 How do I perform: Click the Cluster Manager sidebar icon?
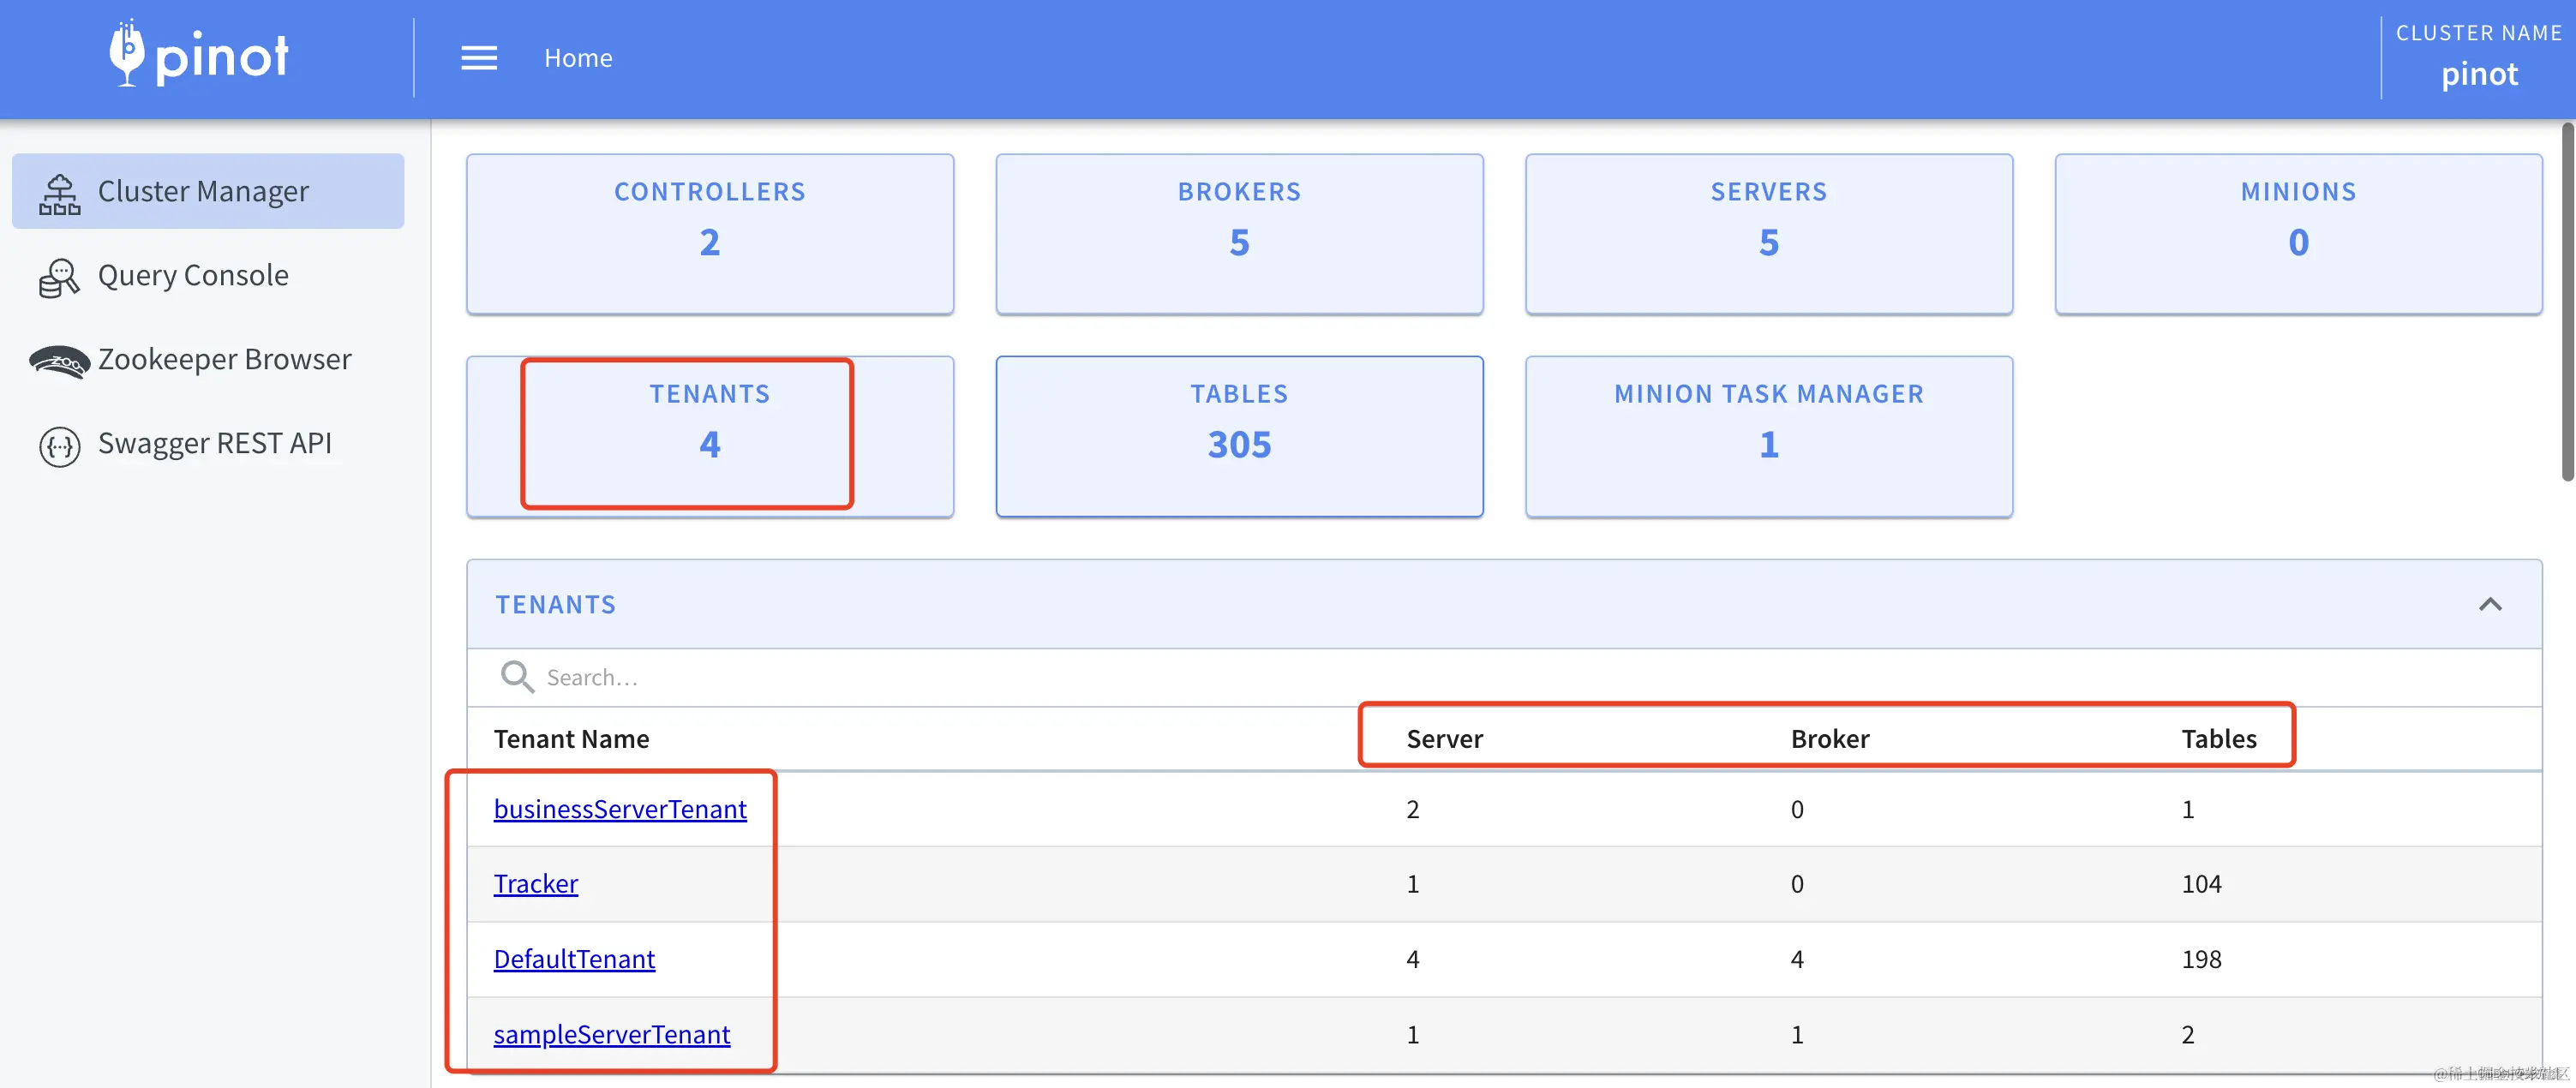pos(59,193)
